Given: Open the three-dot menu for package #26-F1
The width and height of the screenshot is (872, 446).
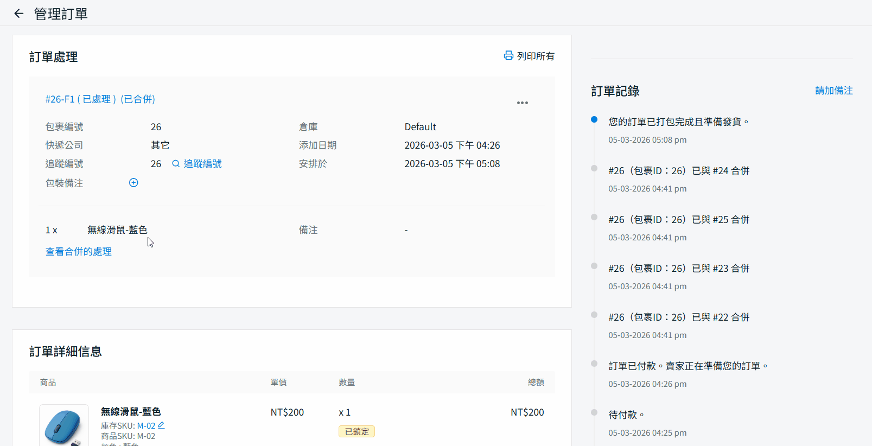Looking at the screenshot, I should coord(522,103).
